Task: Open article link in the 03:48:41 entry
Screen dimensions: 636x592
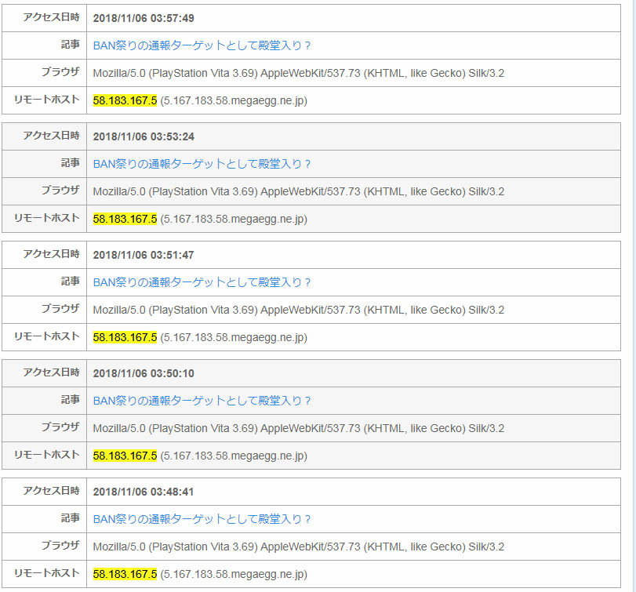Action: (202, 519)
